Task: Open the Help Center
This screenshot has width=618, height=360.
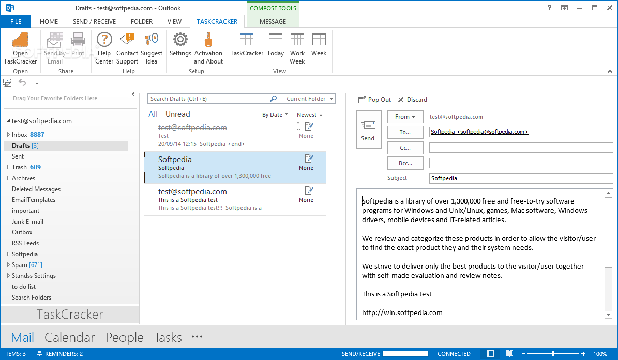Action: (x=104, y=48)
